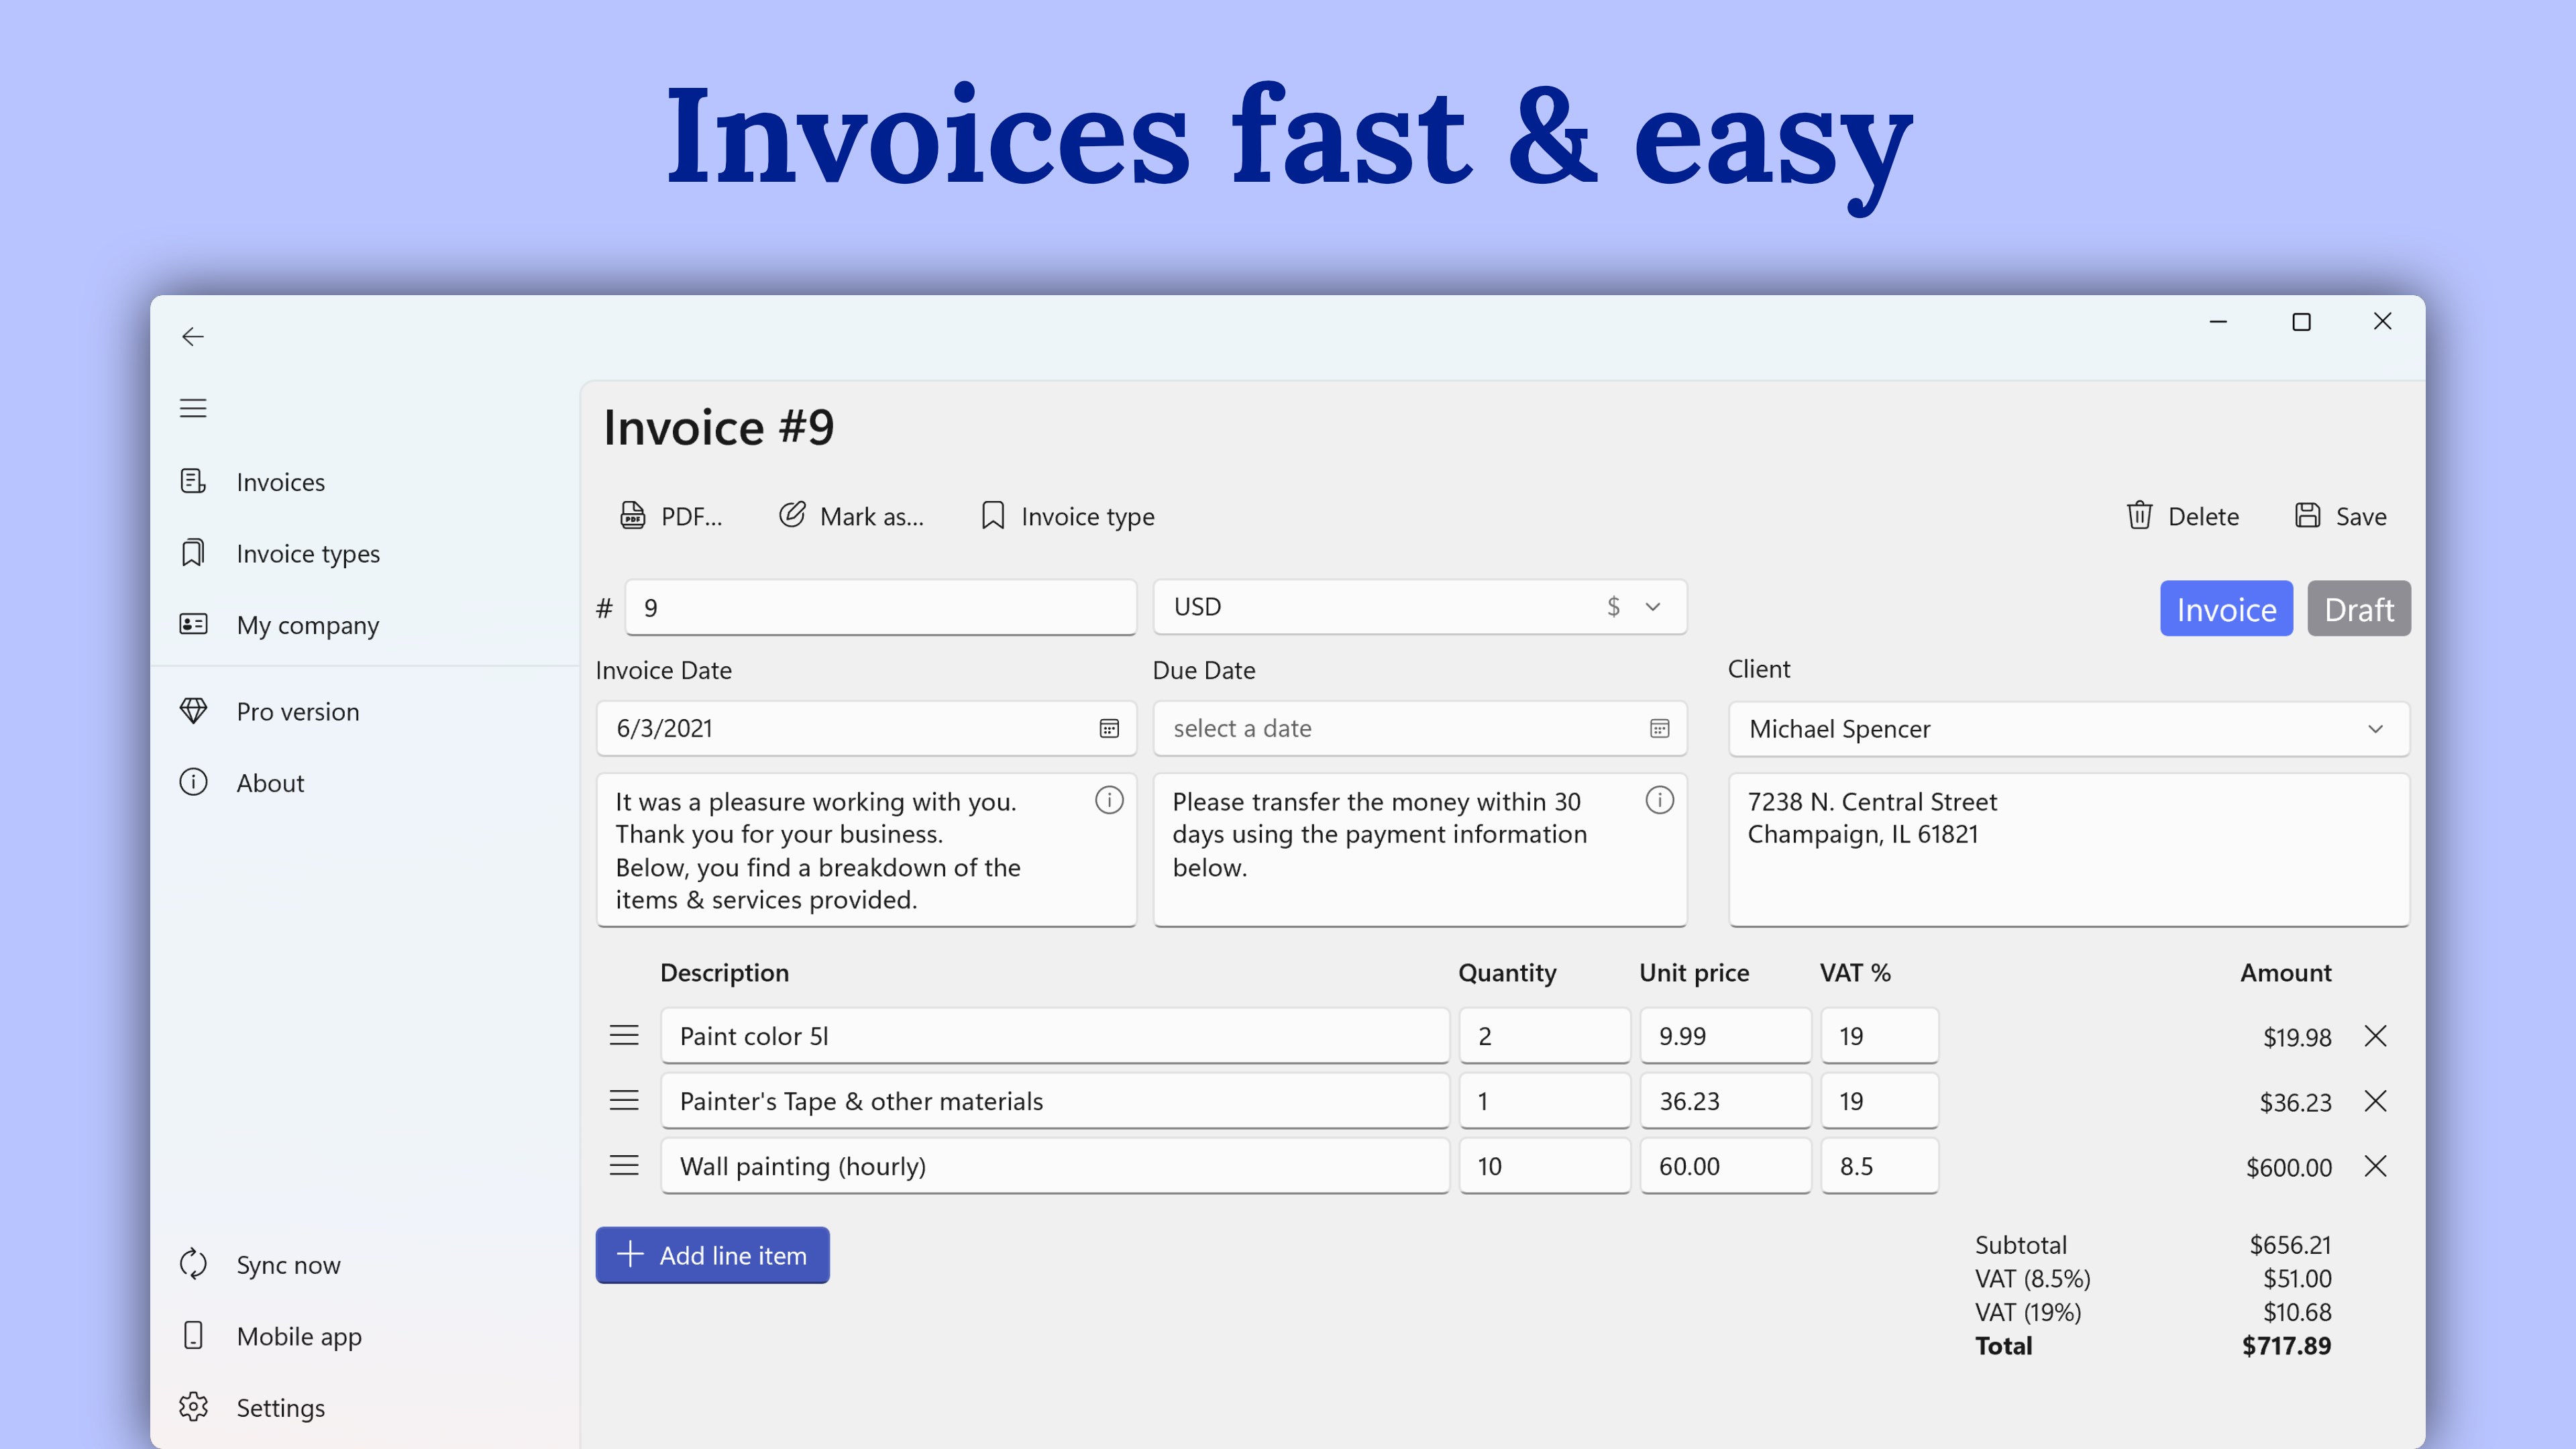Open the Mark as... option

tap(851, 516)
